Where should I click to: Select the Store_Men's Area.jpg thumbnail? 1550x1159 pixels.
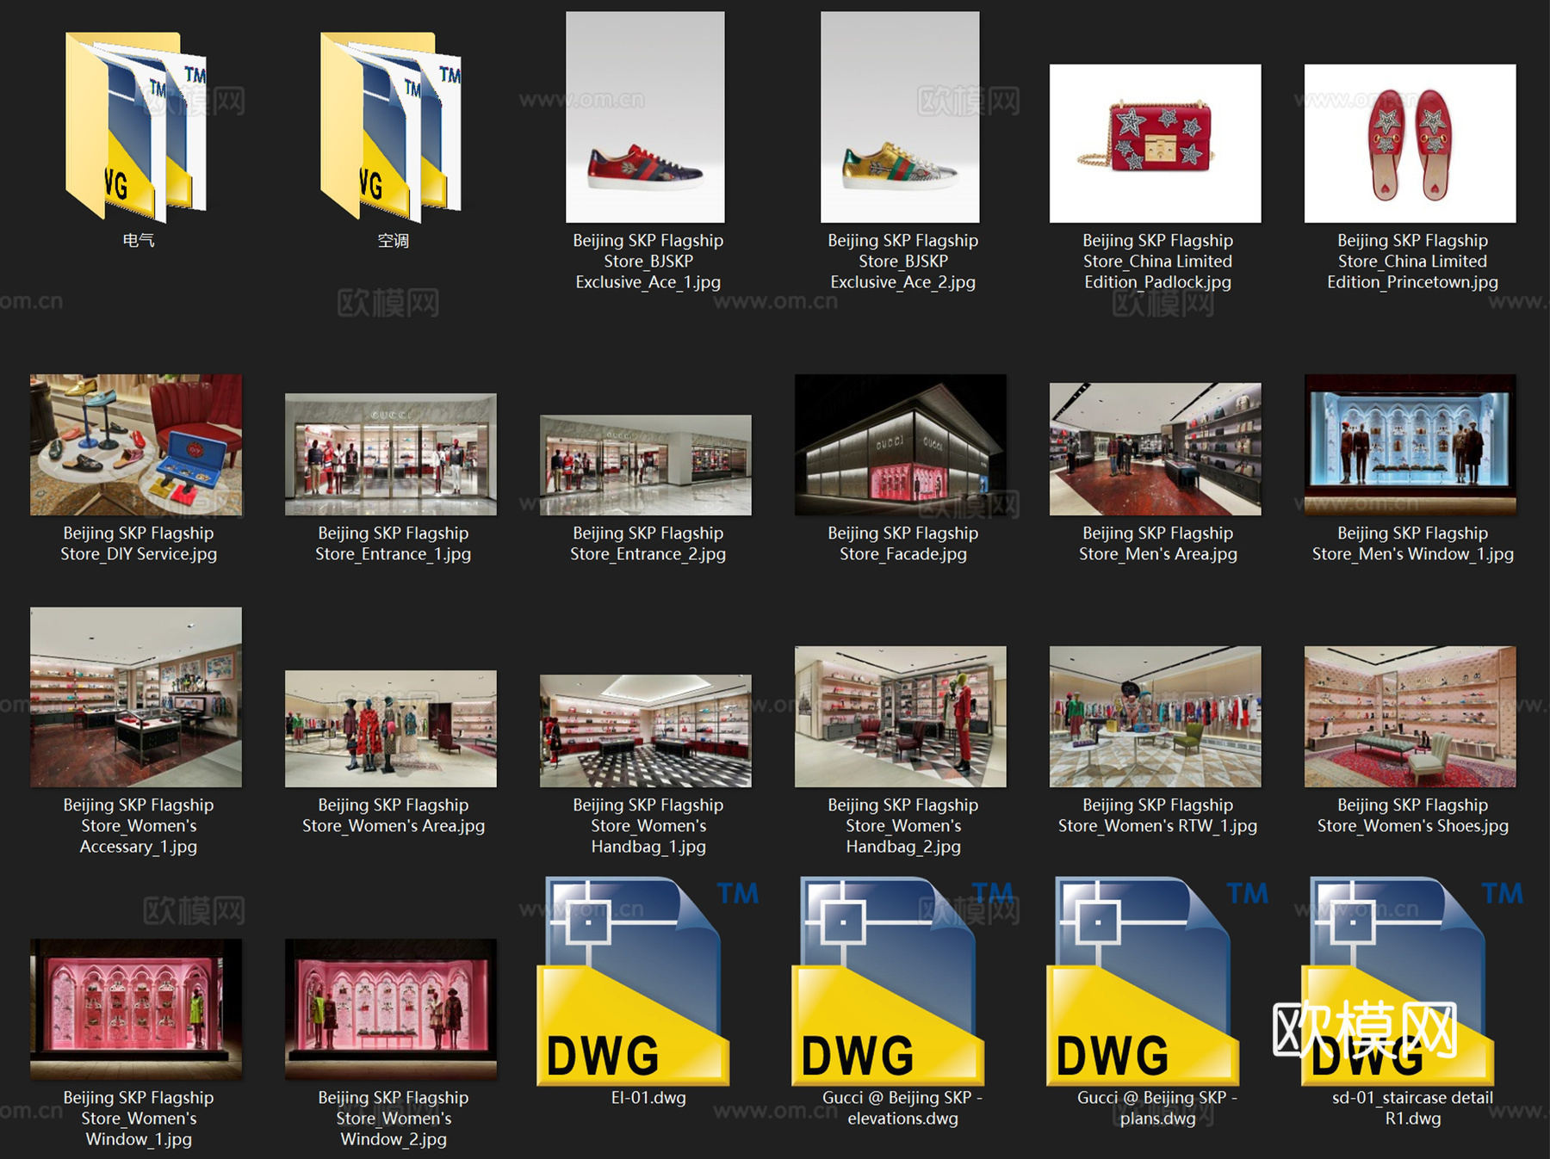pos(1156,449)
